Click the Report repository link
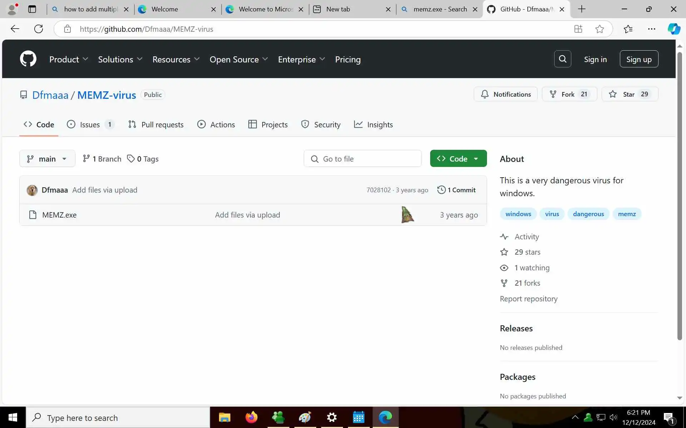Viewport: 686px width, 428px height. (x=528, y=299)
